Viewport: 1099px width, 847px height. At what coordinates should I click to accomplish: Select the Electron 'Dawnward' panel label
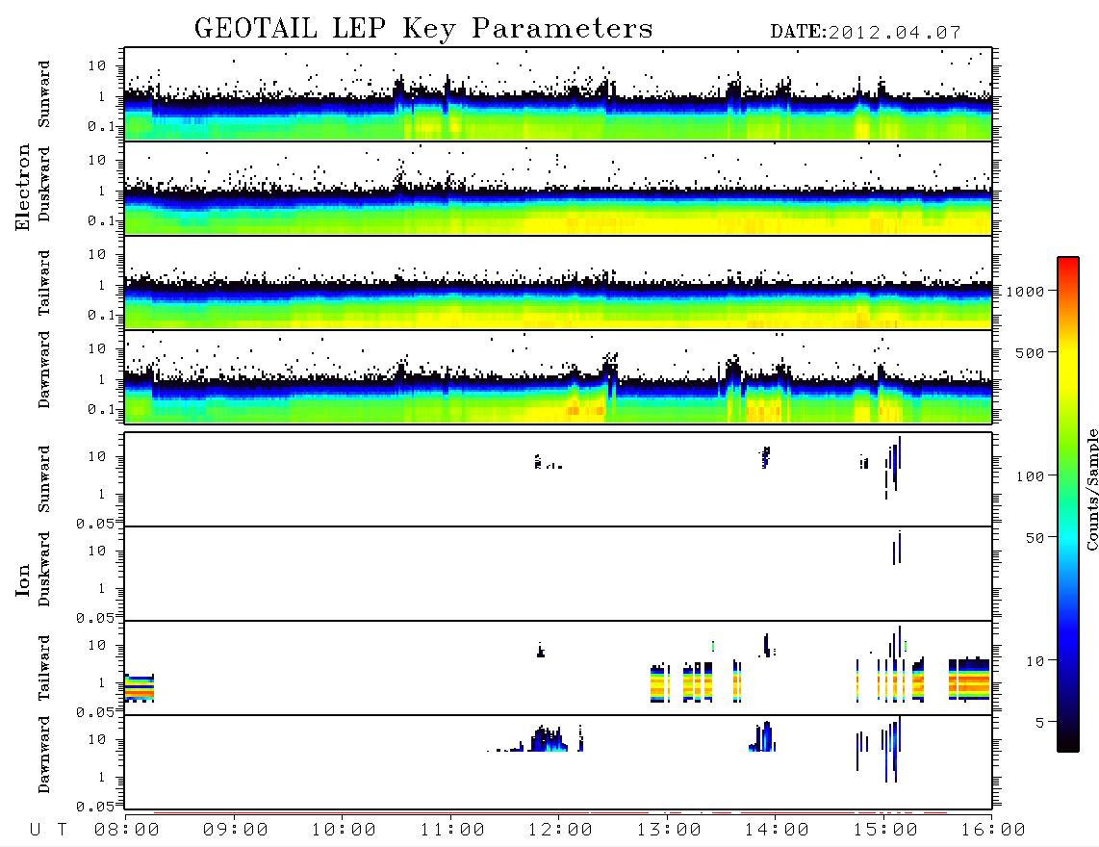coord(44,370)
